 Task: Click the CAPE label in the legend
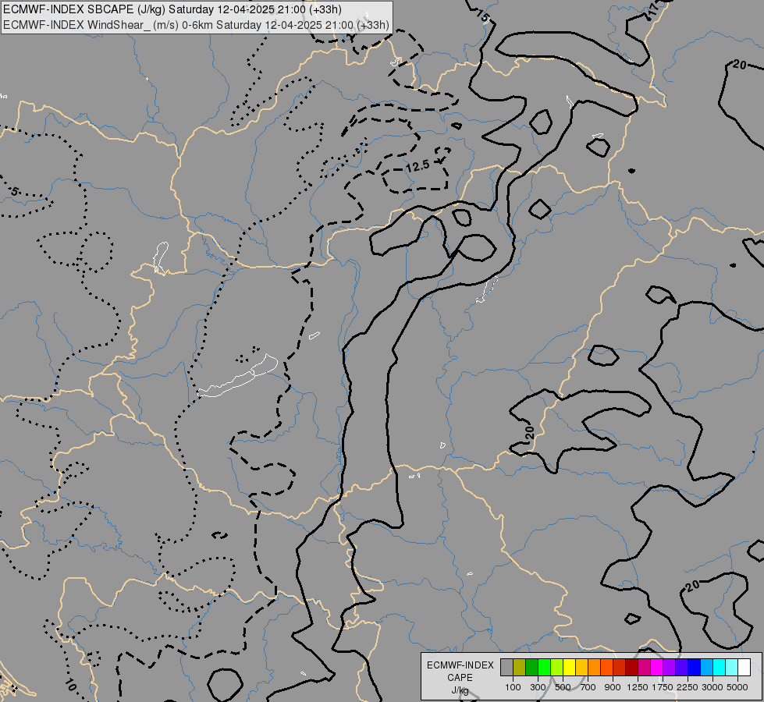[x=460, y=678]
